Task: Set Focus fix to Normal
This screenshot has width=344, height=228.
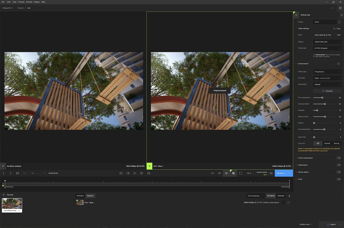Action: pos(327,143)
